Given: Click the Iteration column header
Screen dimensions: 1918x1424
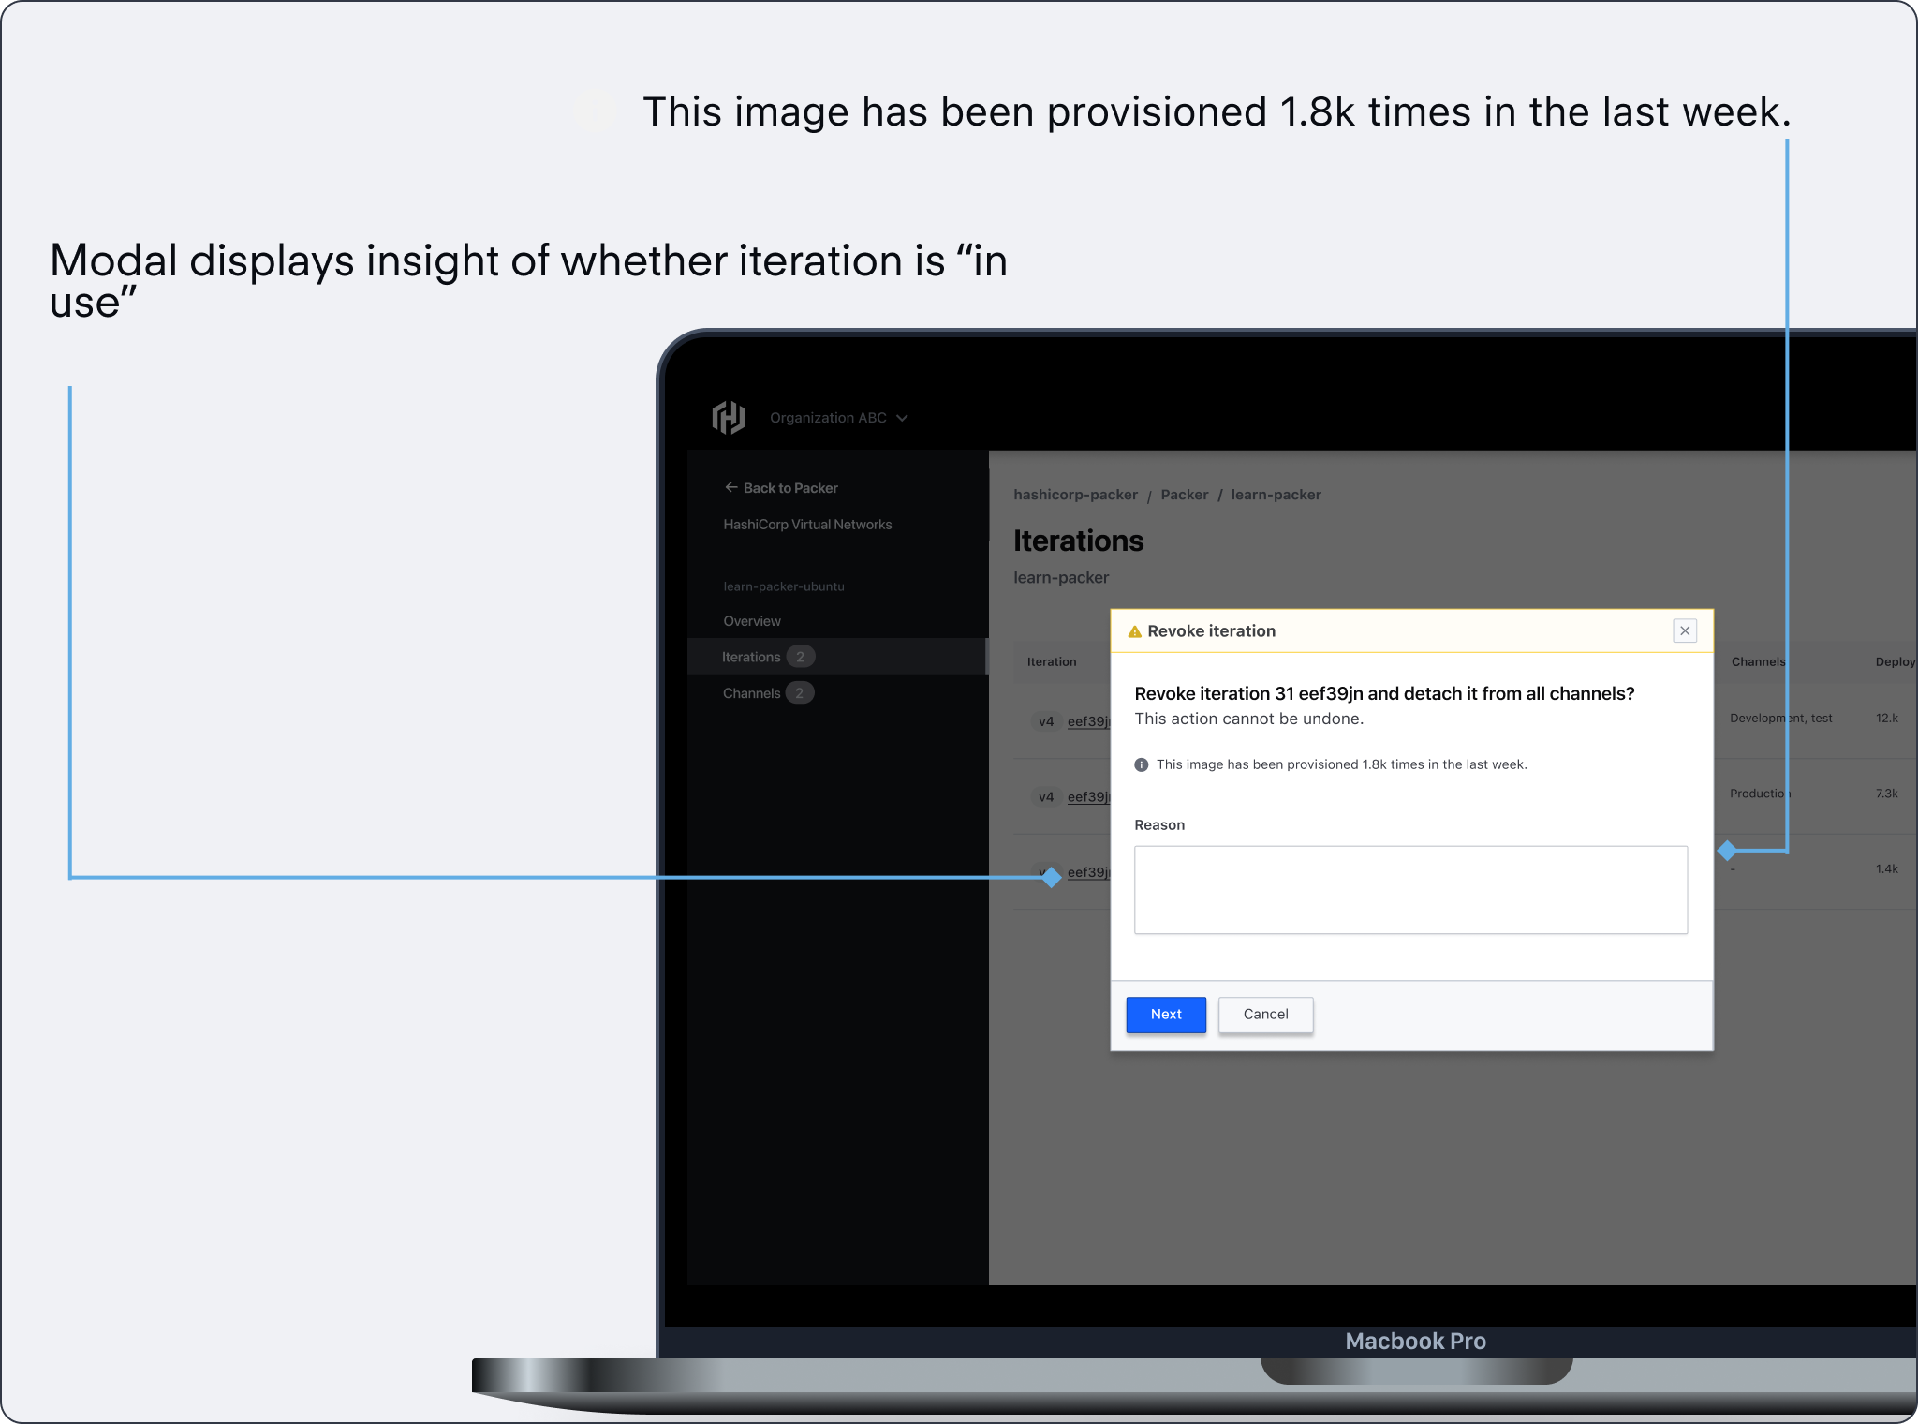Looking at the screenshot, I should pos(1052,661).
